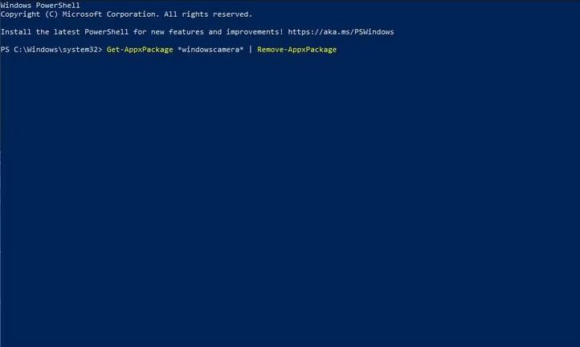Viewport: 580px width, 347px height.
Task: Click the *windowscamera* argument
Action: [x=210, y=50]
